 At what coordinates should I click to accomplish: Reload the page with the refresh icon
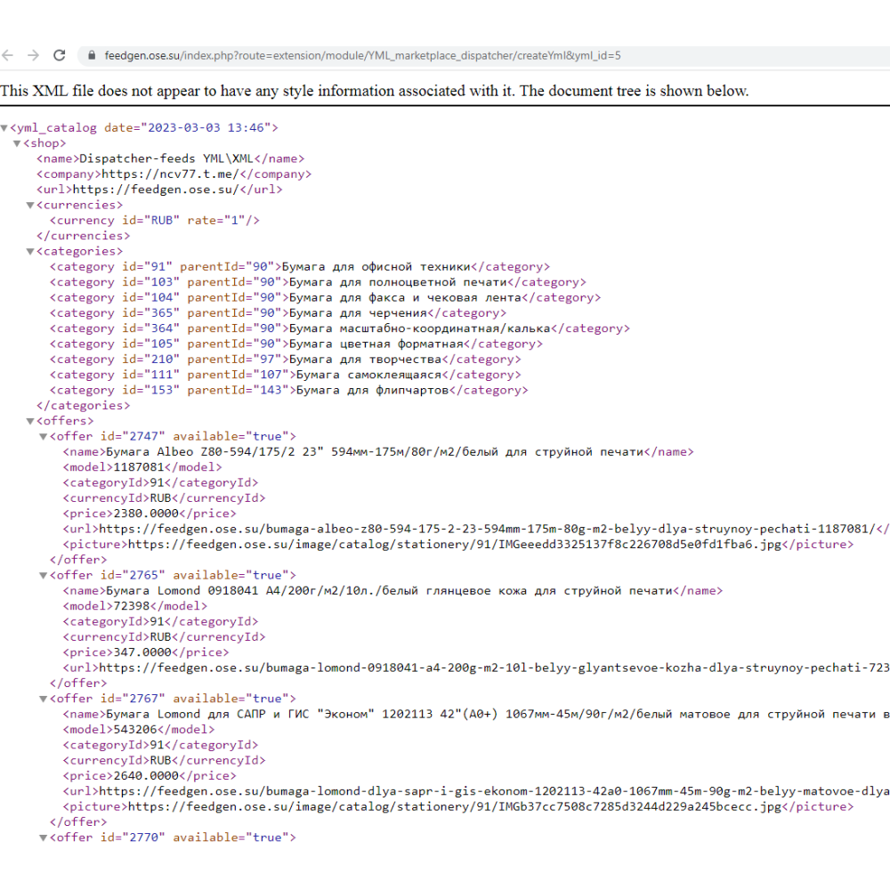pyautogui.click(x=60, y=55)
